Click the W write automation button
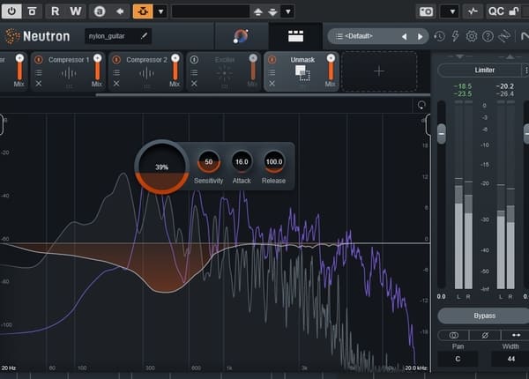 76,11
